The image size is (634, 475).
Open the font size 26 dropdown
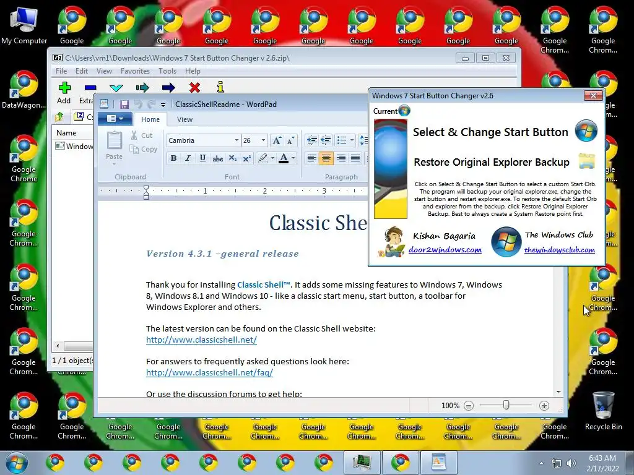263,140
